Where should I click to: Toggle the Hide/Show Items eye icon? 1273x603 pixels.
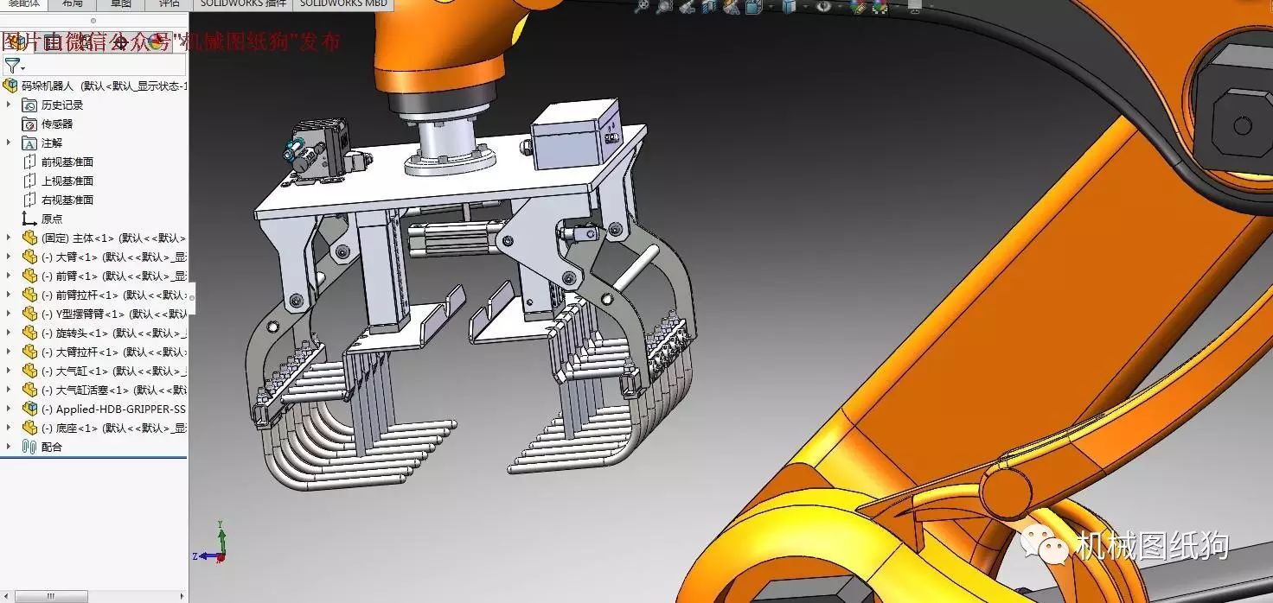pos(823,6)
